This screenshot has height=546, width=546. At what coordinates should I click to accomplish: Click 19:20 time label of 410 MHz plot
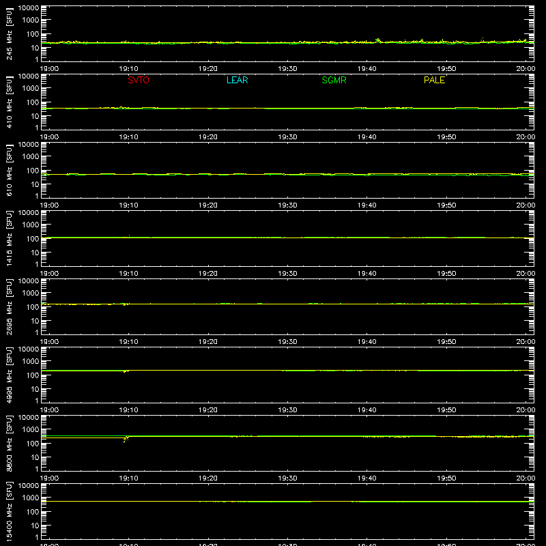point(208,137)
